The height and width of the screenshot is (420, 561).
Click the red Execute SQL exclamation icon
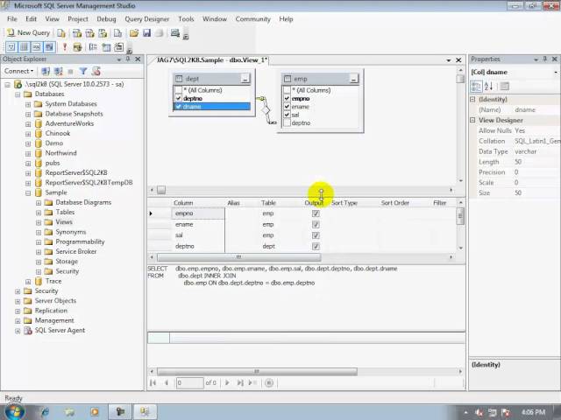click(x=65, y=46)
